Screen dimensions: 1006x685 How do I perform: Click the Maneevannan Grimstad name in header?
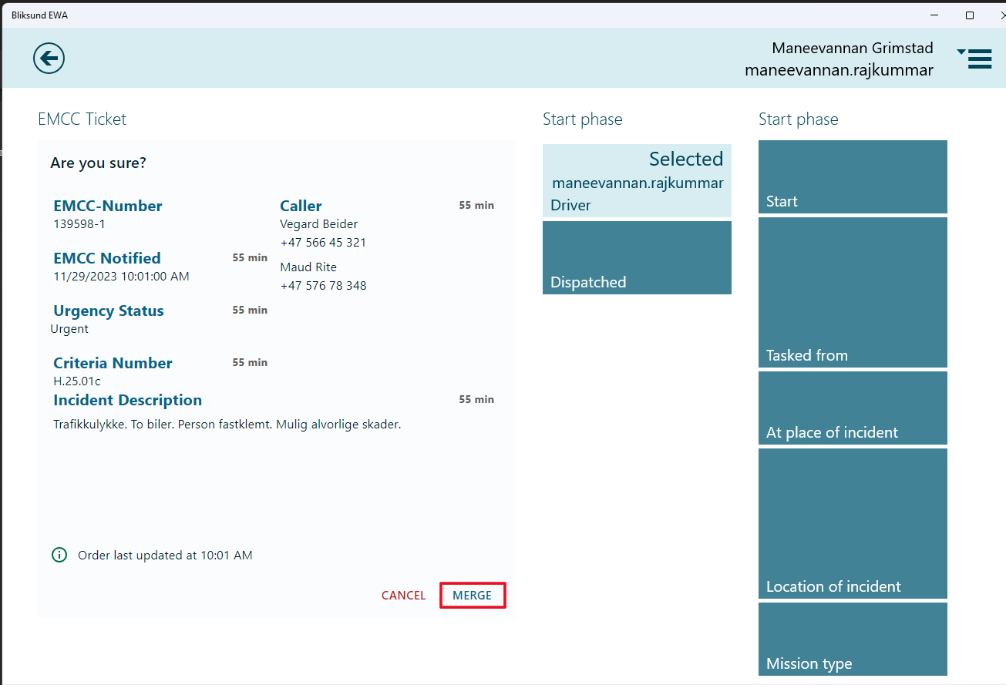point(853,48)
